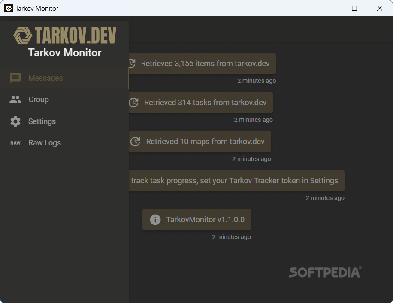Open the Raw Logs navigation item
Screen dimensions: 393x303
[x=65, y=143]
